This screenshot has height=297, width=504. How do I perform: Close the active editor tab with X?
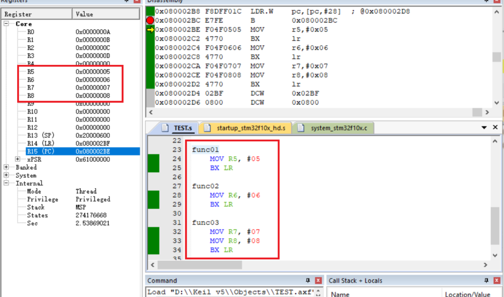(x=495, y=127)
